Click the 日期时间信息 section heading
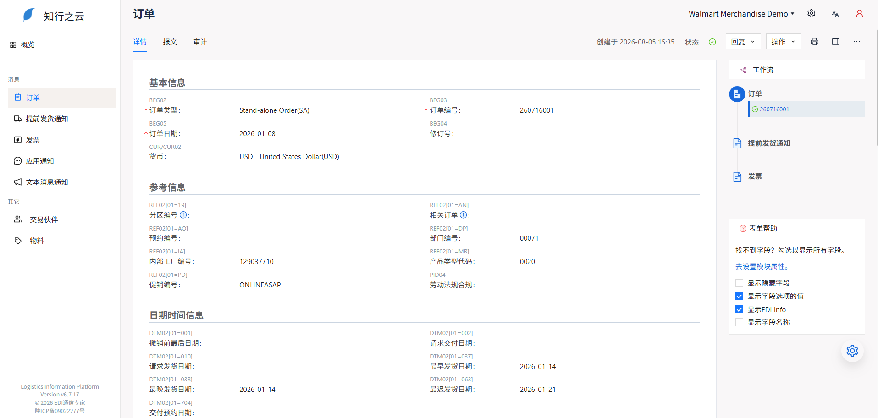 [177, 315]
